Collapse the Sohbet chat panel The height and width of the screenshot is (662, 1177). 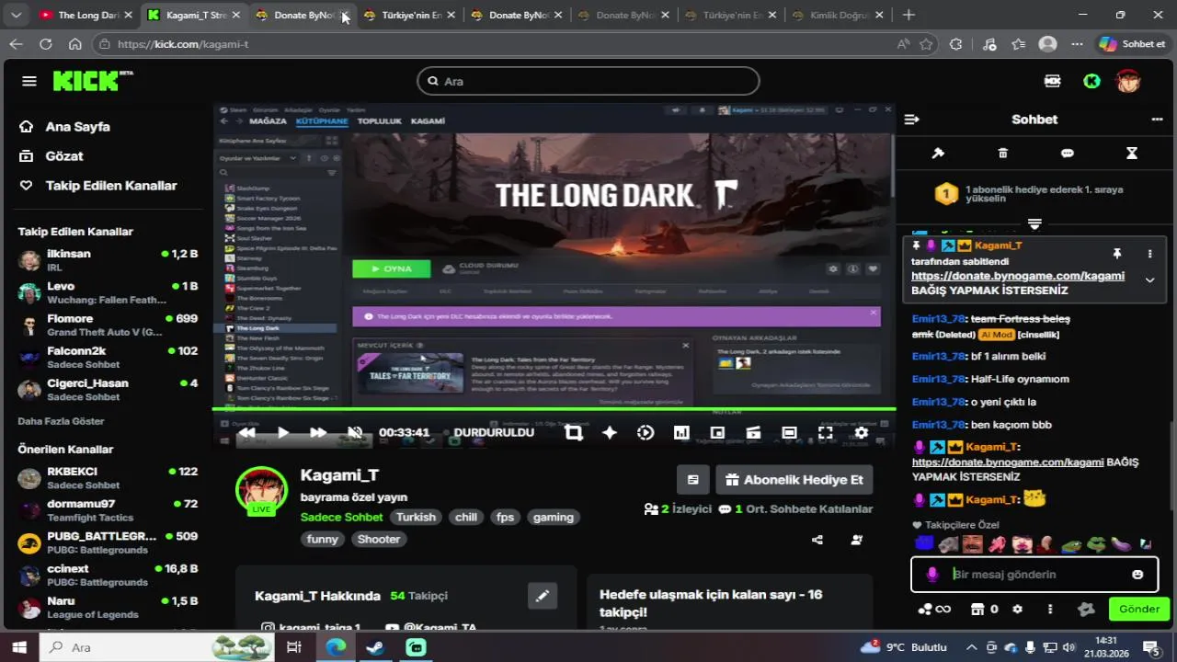(x=912, y=120)
